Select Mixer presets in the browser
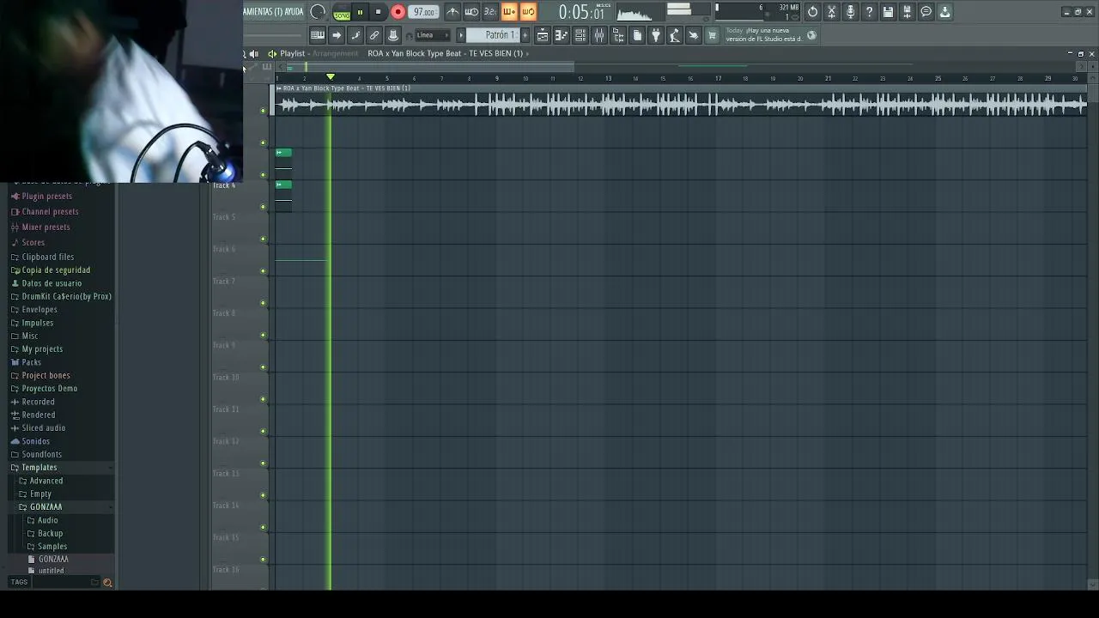 point(46,227)
